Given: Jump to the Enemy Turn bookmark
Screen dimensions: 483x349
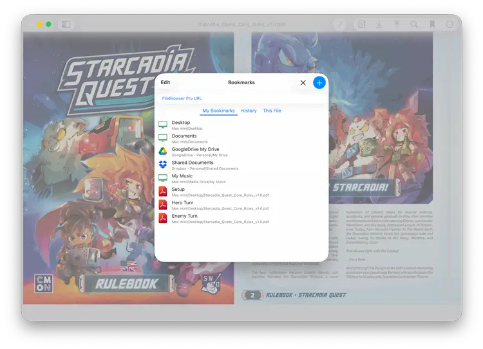Looking at the screenshot, I should pyautogui.click(x=184, y=217).
